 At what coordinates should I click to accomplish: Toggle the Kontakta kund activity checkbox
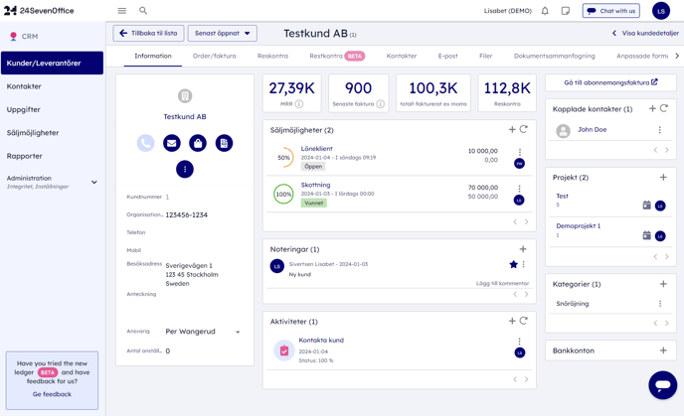284,349
